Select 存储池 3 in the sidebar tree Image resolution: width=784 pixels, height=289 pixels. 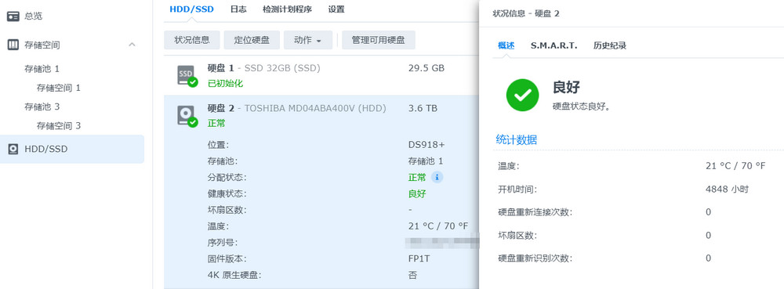click(x=42, y=107)
